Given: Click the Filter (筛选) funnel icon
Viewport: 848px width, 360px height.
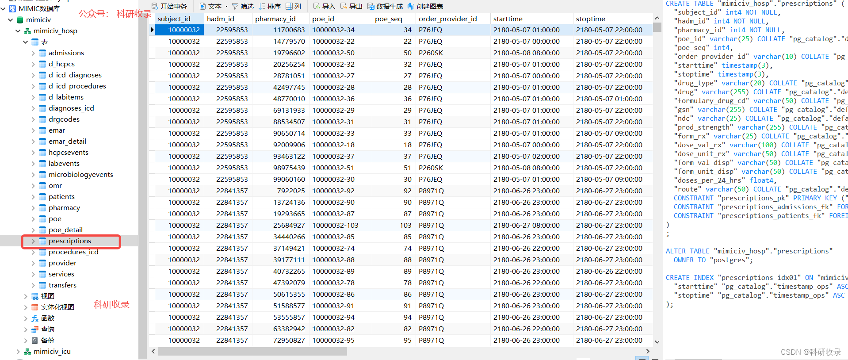Looking at the screenshot, I should (x=235, y=6).
